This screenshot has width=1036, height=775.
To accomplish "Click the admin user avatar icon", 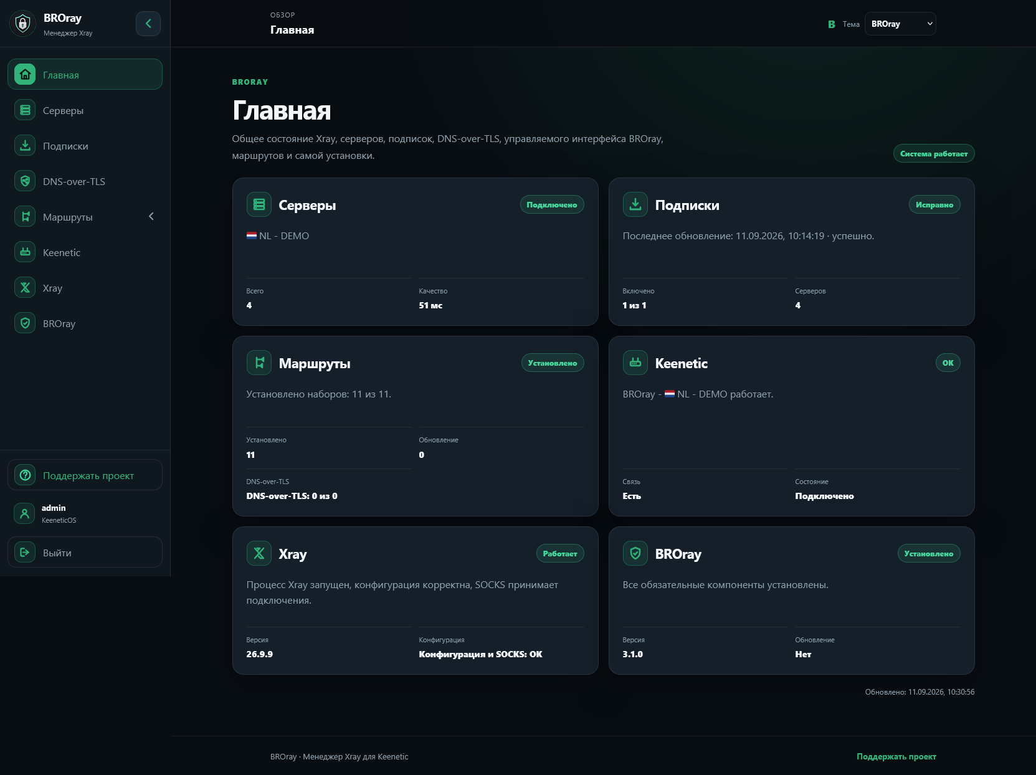I will coord(24,513).
